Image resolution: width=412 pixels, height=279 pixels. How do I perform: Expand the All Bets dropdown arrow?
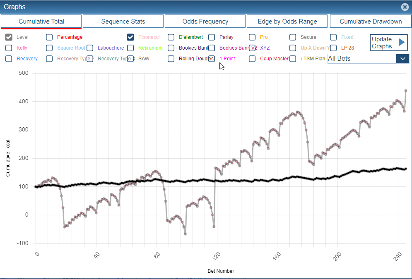point(402,58)
